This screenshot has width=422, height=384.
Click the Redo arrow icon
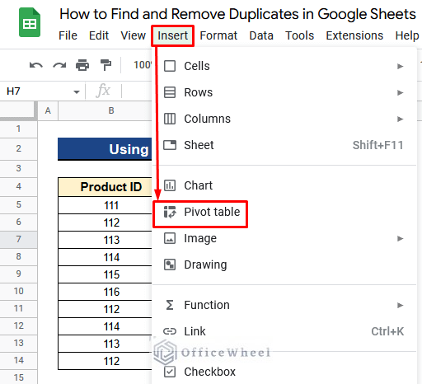coord(59,65)
